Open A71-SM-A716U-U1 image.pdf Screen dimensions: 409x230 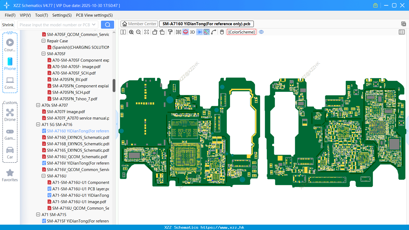tap(79, 202)
